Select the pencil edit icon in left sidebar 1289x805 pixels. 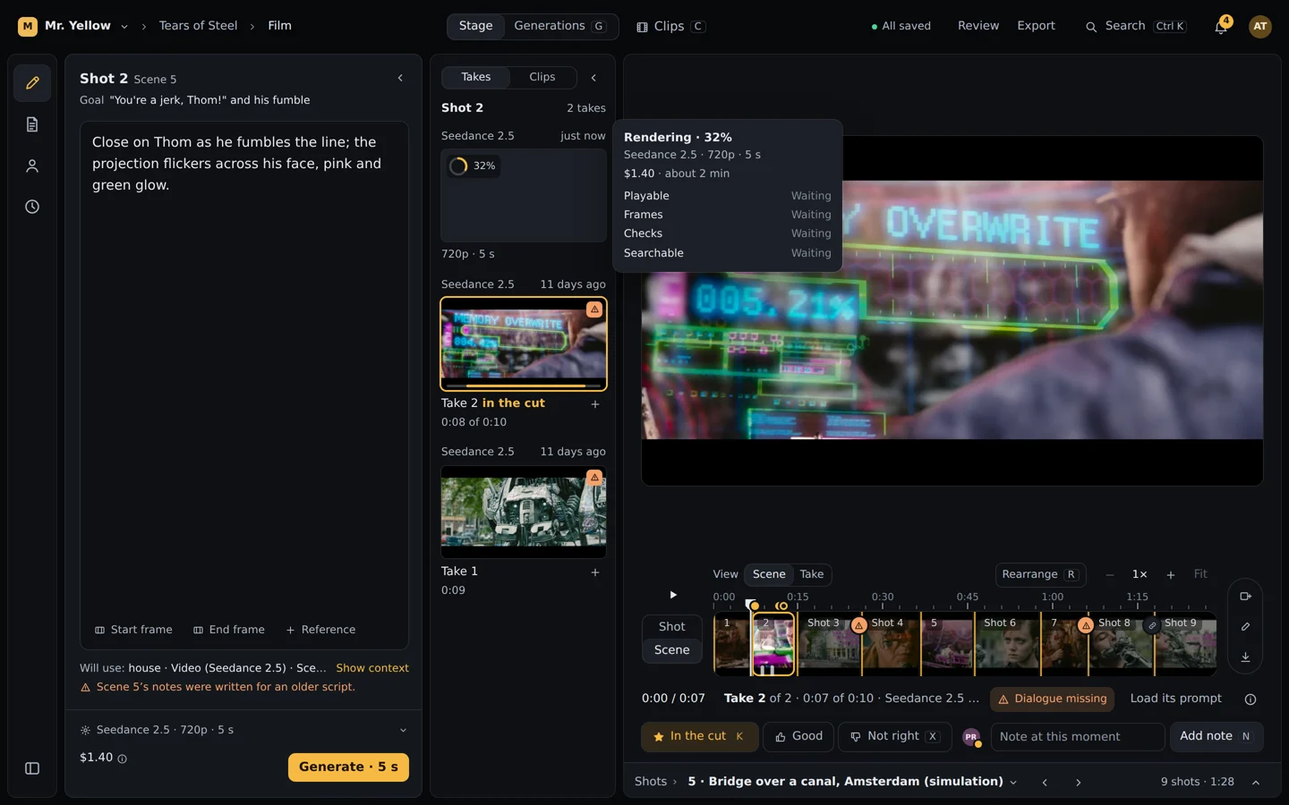[32, 83]
